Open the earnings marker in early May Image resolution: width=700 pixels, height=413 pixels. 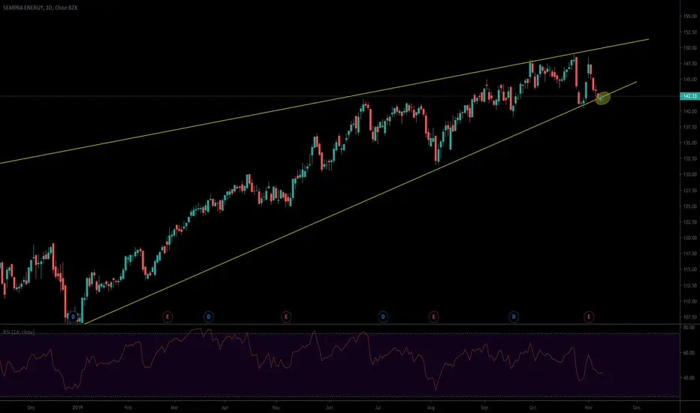pyautogui.click(x=286, y=317)
